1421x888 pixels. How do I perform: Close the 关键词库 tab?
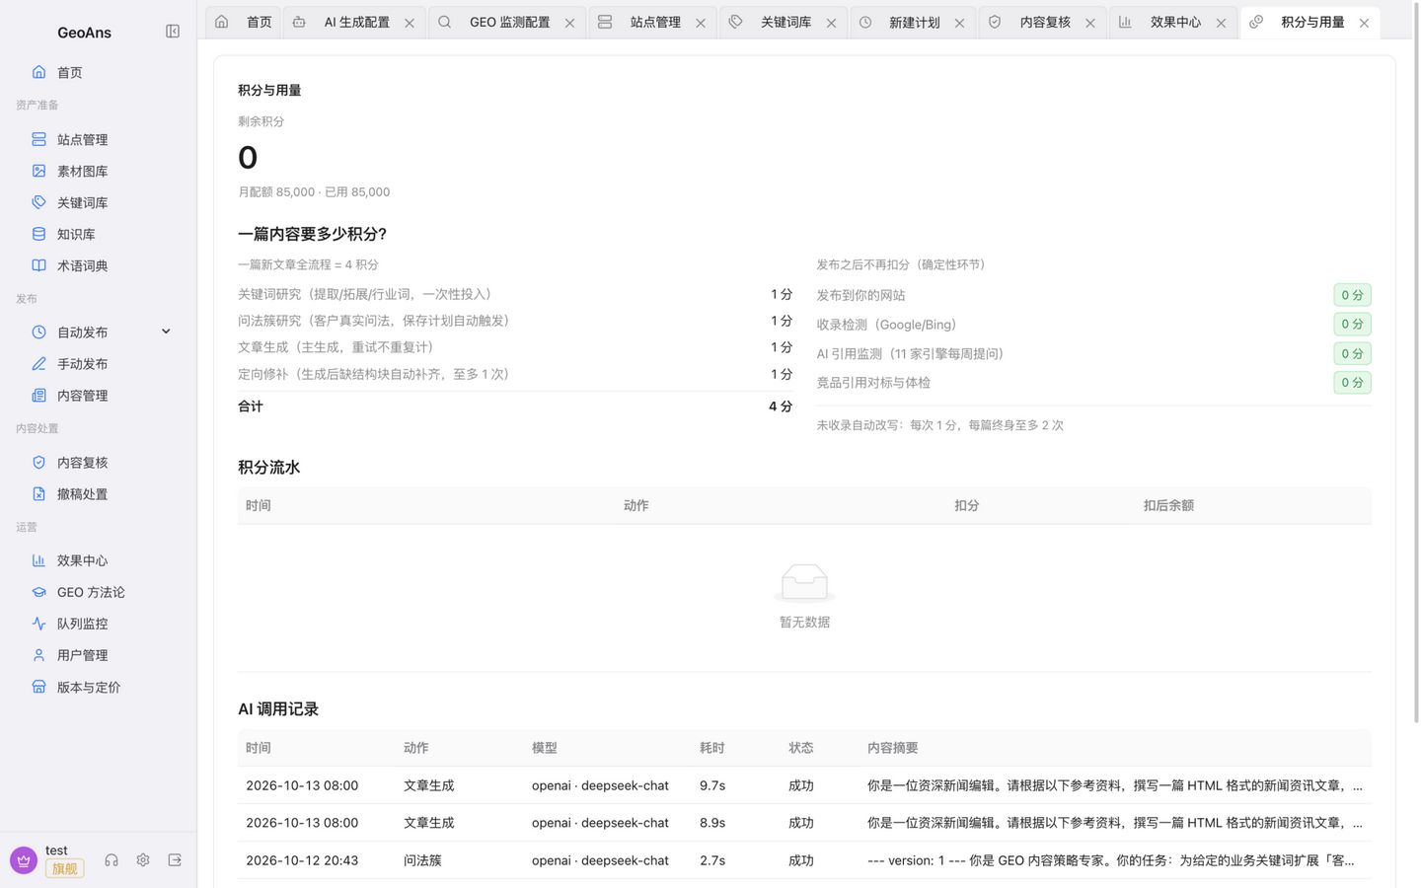click(831, 23)
